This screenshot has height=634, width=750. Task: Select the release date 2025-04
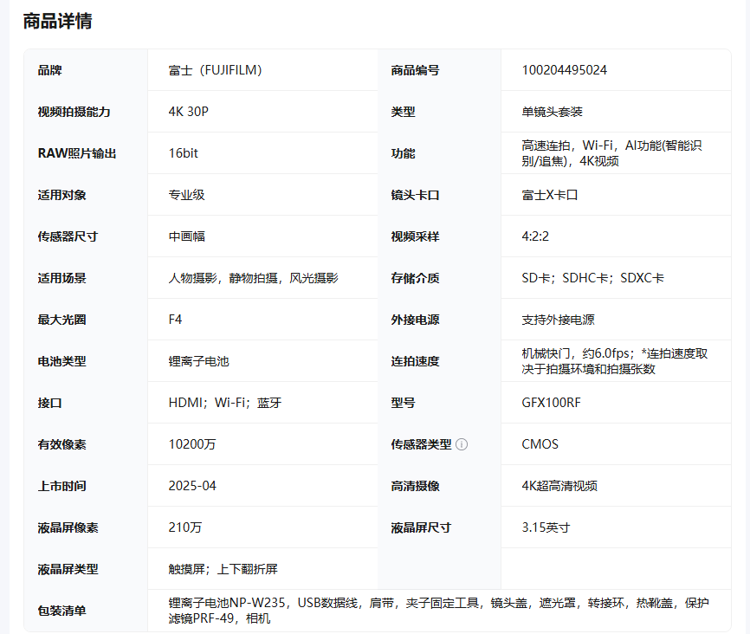coord(192,487)
